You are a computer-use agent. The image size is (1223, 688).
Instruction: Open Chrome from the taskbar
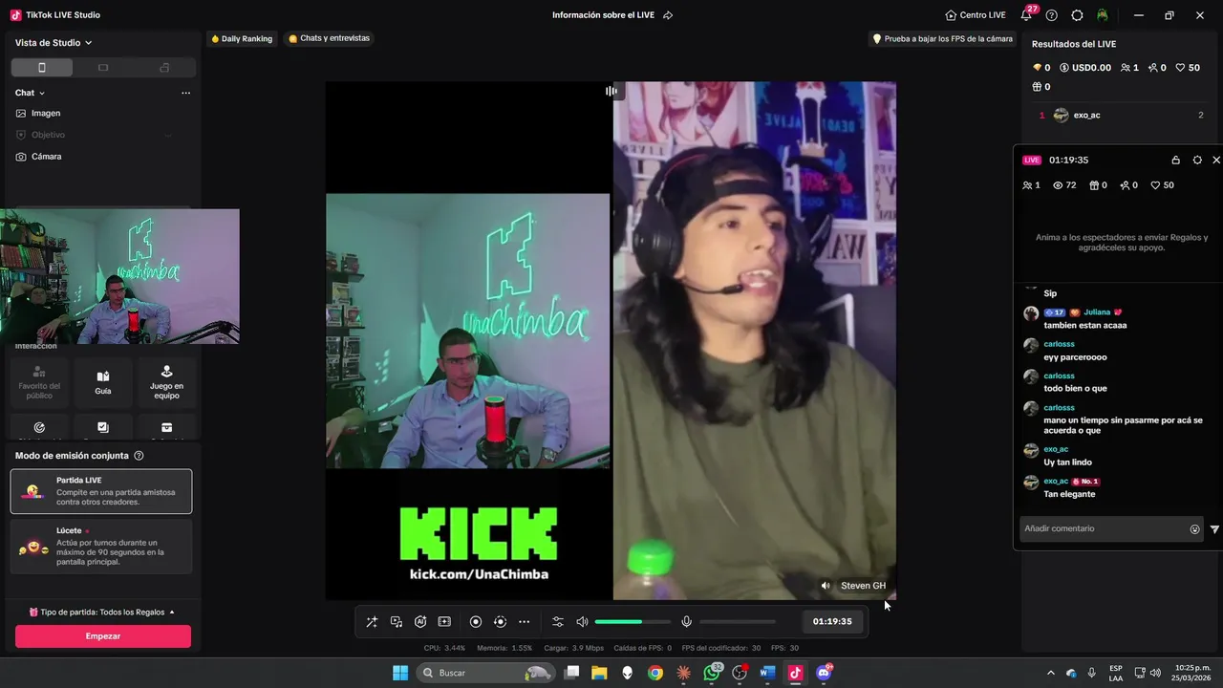coord(654,673)
